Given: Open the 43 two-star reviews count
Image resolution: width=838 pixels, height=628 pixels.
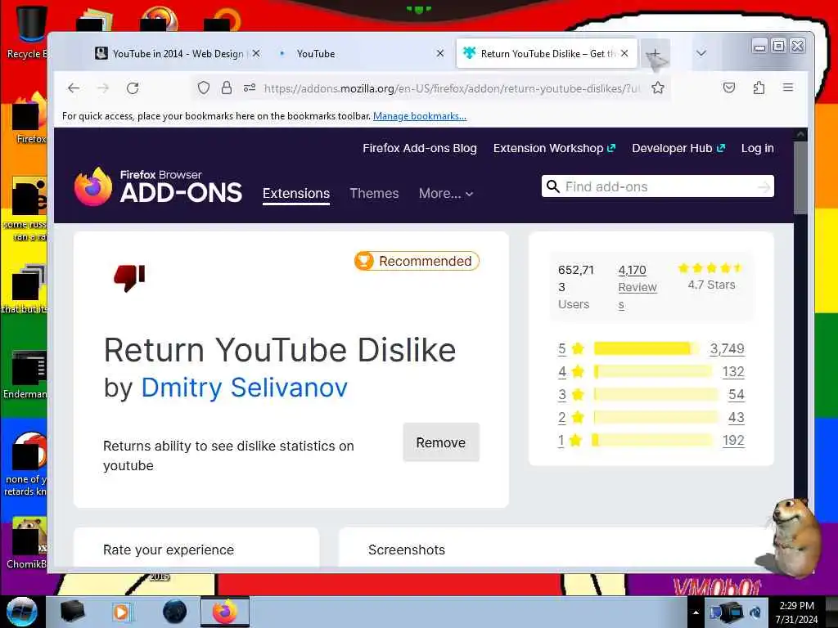Looking at the screenshot, I should click(736, 418).
